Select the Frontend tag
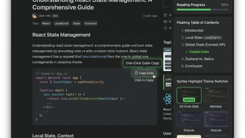Screen dimensions: 245x138 [x=91, y=23]
